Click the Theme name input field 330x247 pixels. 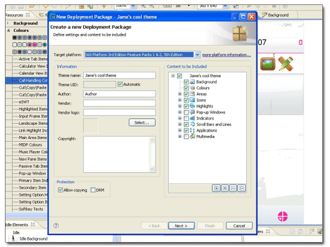(119, 75)
